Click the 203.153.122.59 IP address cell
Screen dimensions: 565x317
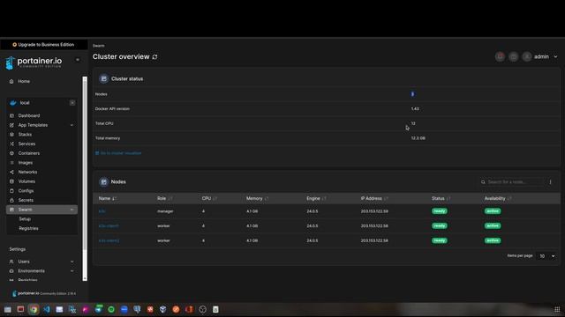click(374, 211)
